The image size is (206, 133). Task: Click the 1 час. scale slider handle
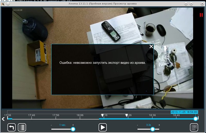[x=73, y=129]
